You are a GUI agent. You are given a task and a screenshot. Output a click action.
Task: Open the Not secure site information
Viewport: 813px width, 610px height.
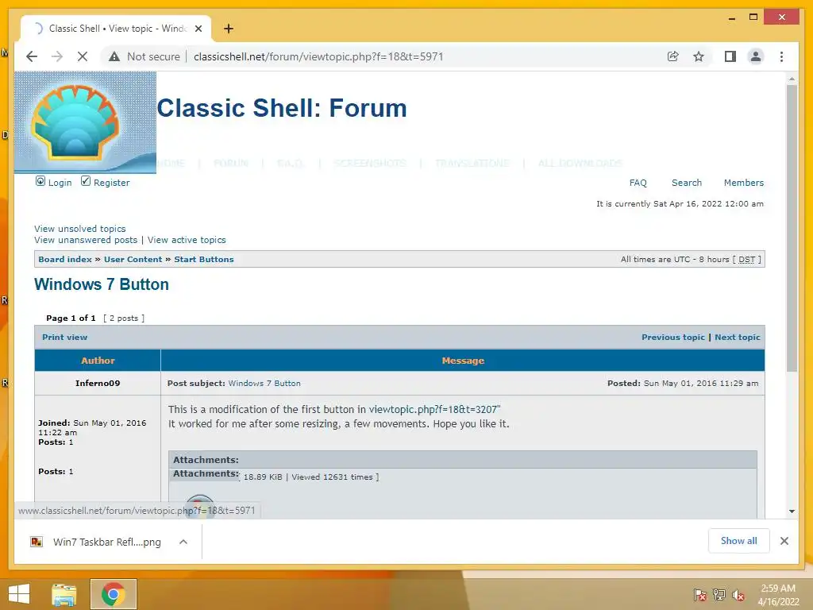pyautogui.click(x=144, y=56)
